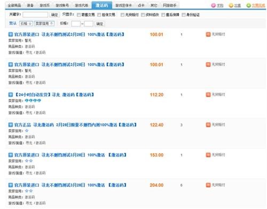Open the 官方原装进口 listing priced 204.00

[x=70, y=185]
